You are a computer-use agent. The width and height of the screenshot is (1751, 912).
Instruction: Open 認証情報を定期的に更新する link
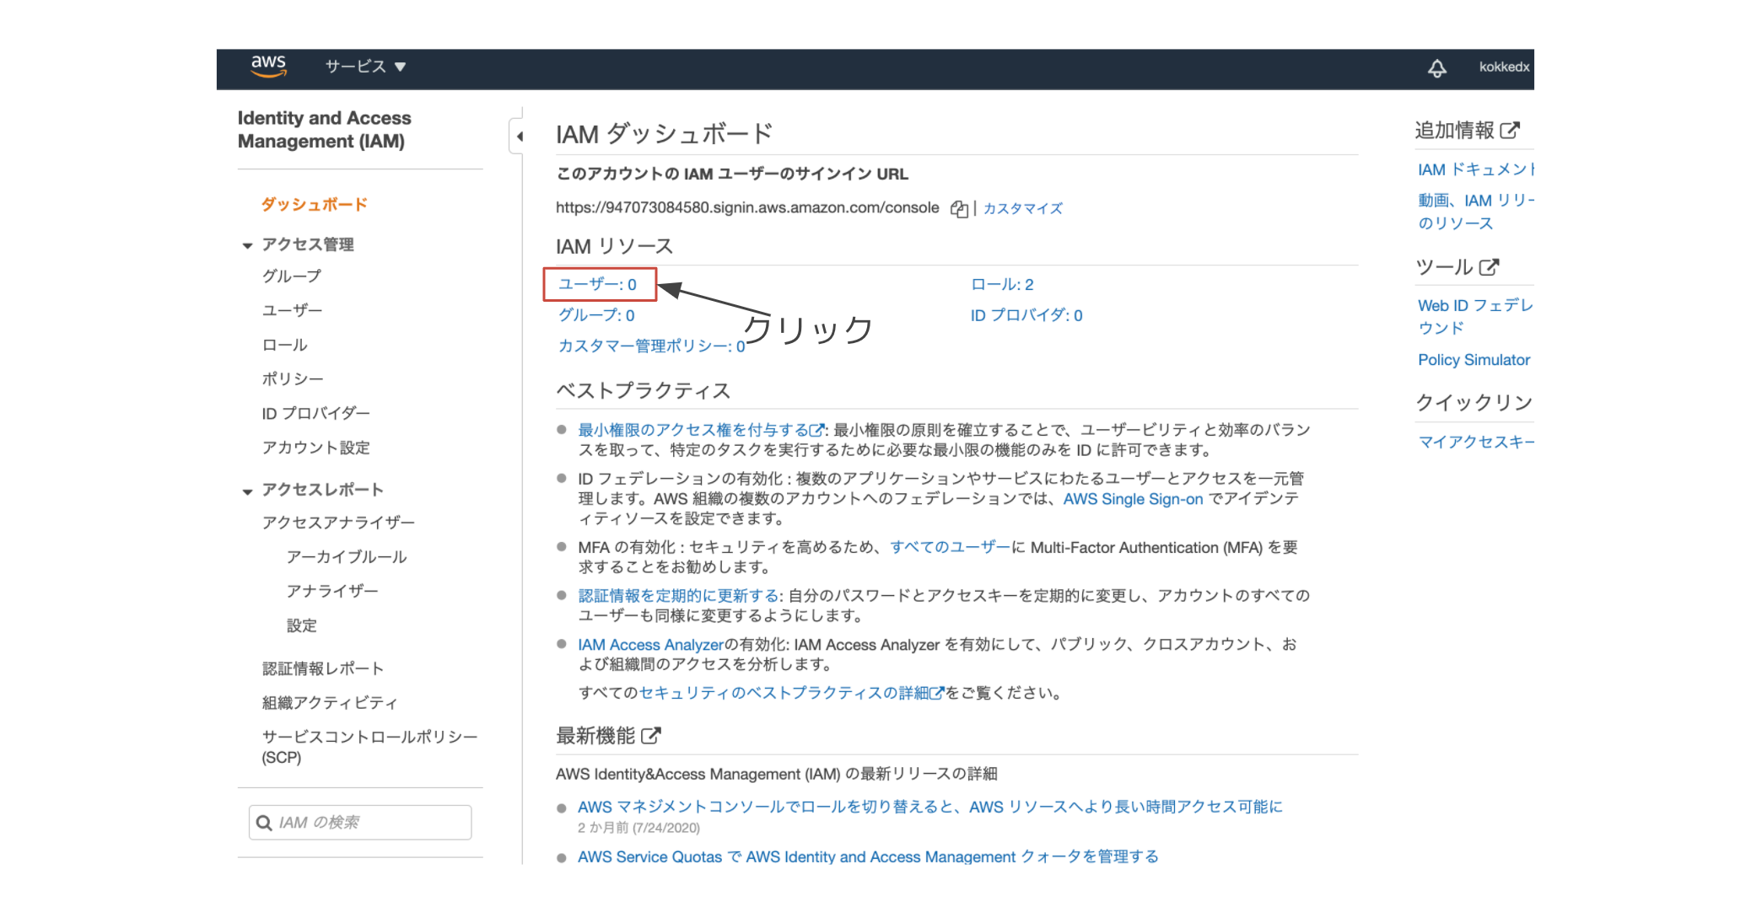(x=675, y=595)
